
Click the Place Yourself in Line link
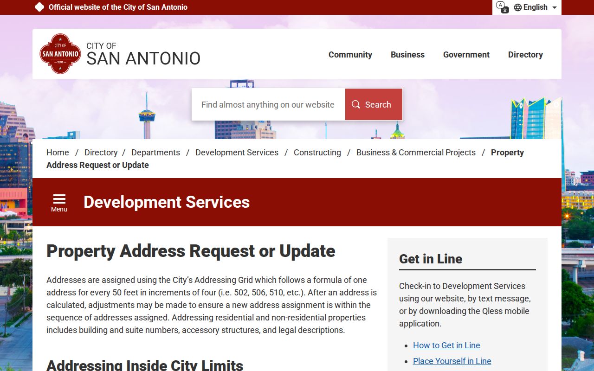[x=452, y=361]
